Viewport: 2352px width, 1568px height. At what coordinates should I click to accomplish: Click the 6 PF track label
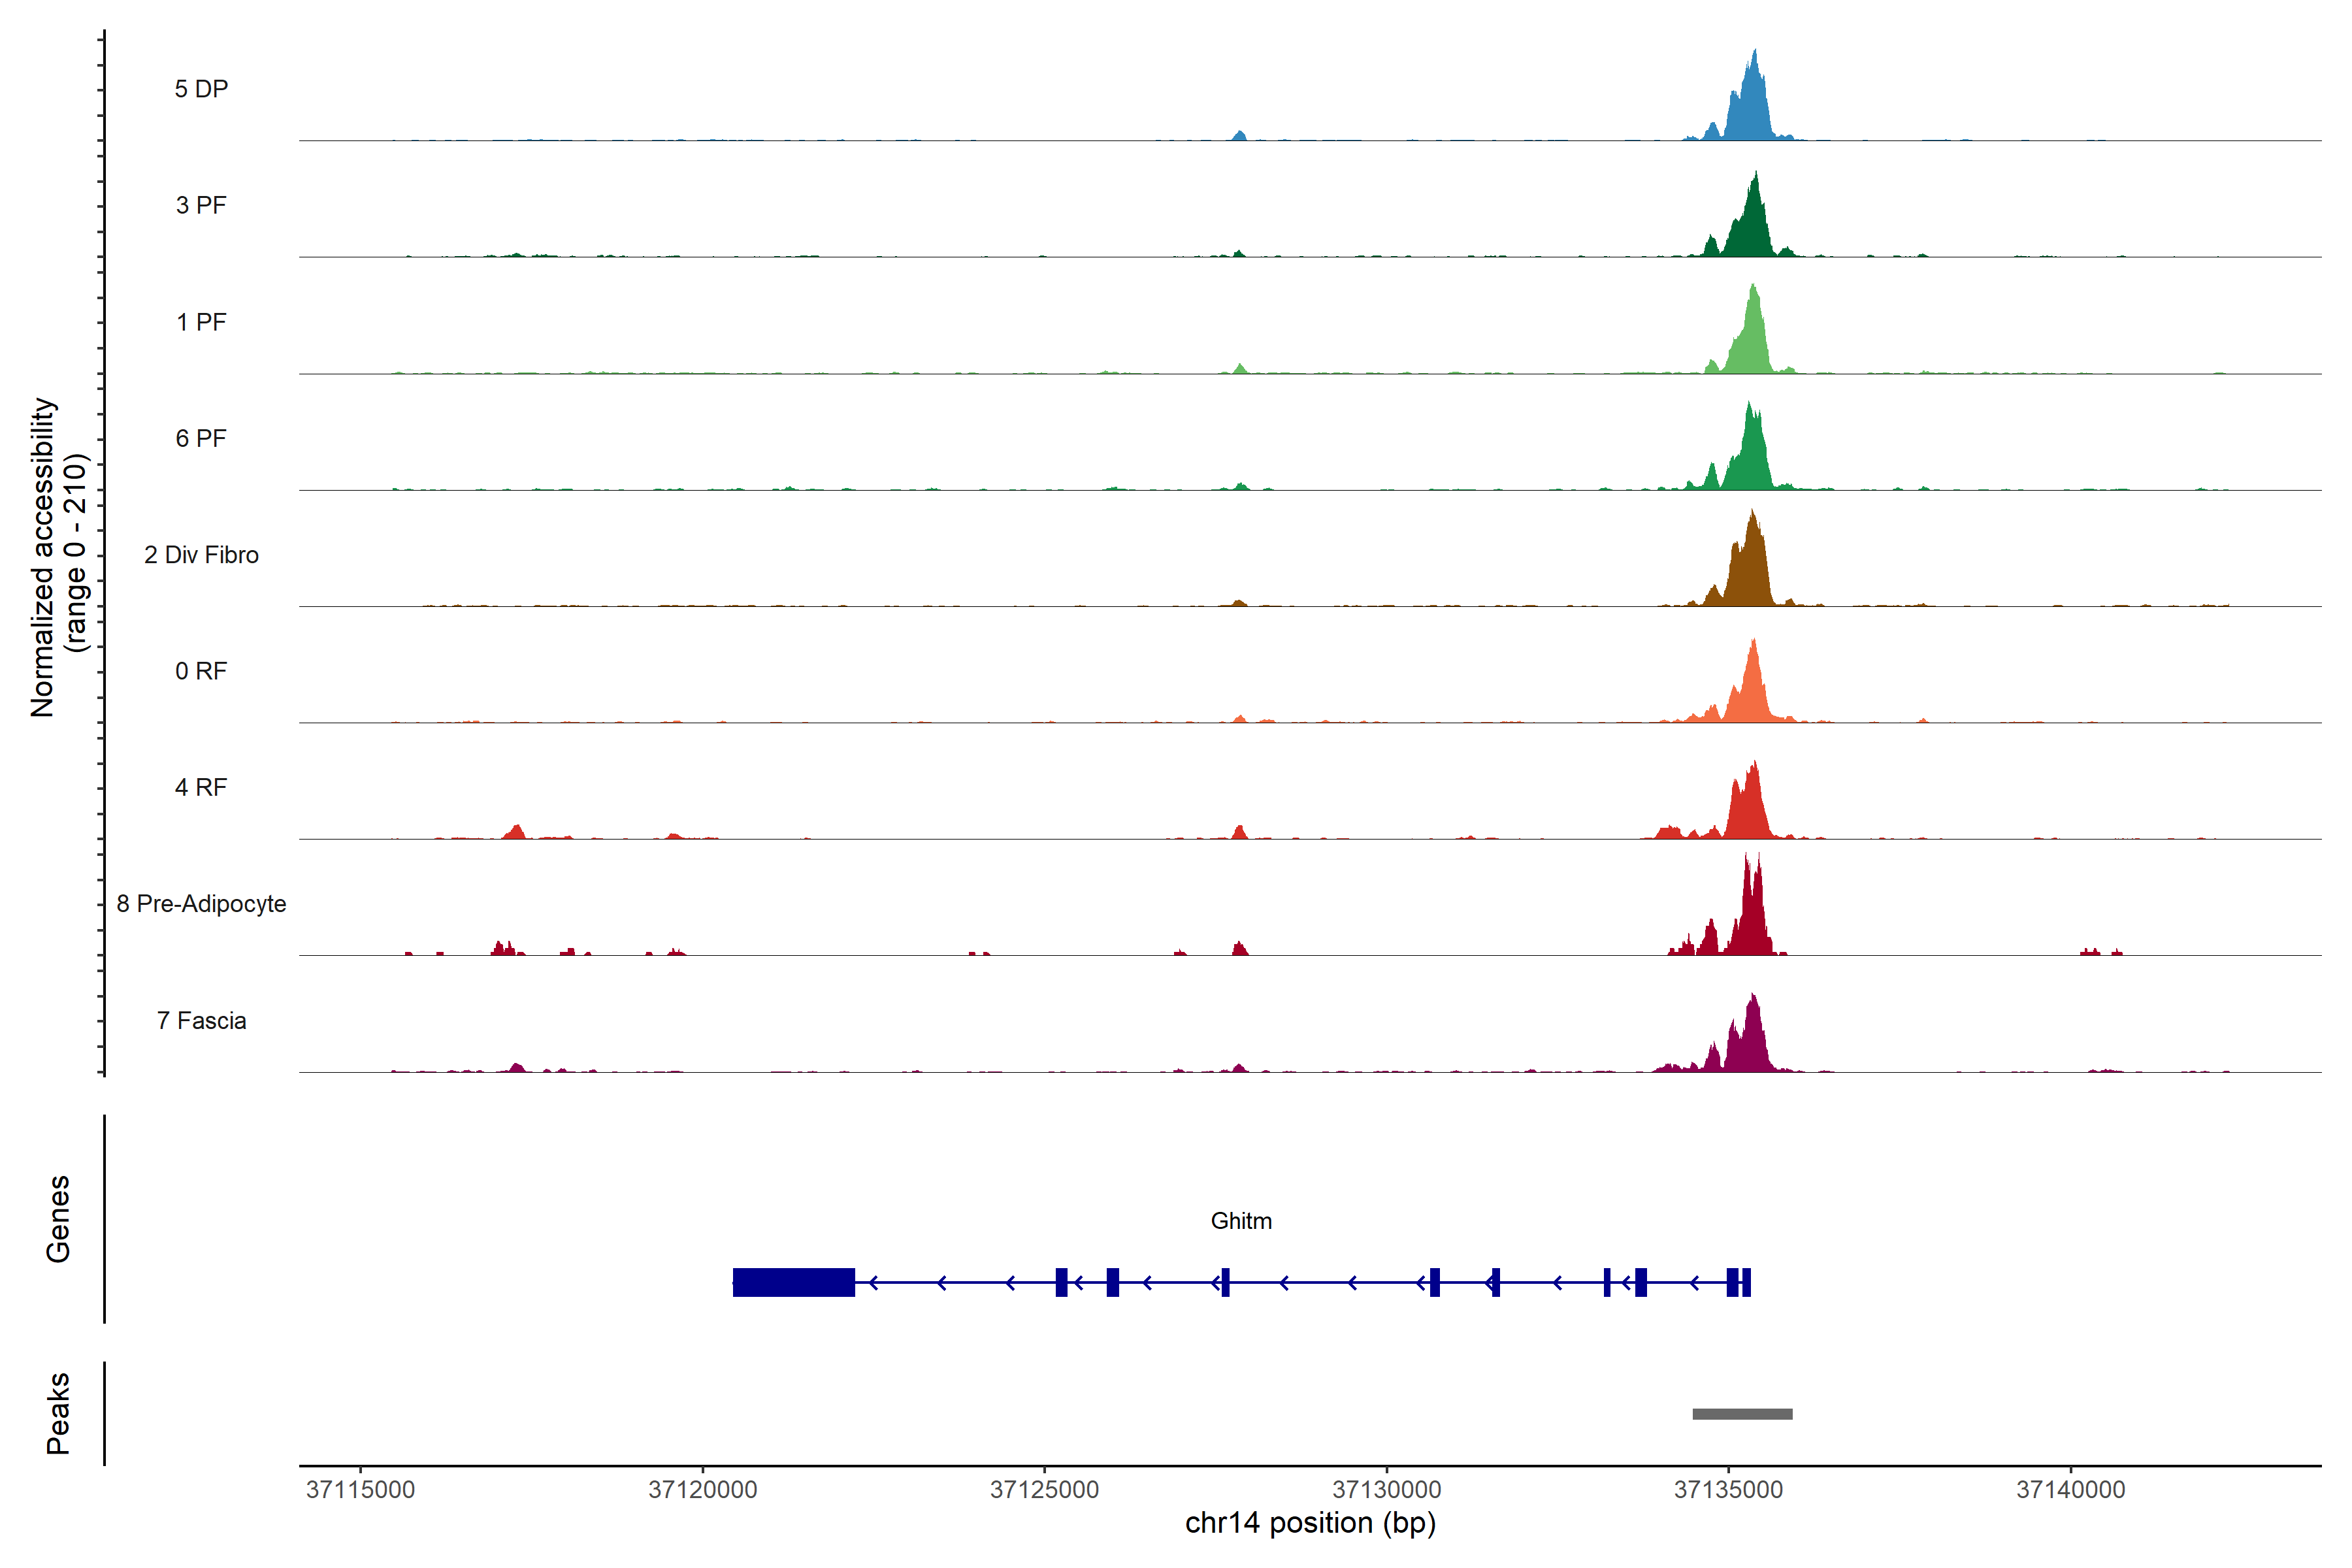[201, 438]
